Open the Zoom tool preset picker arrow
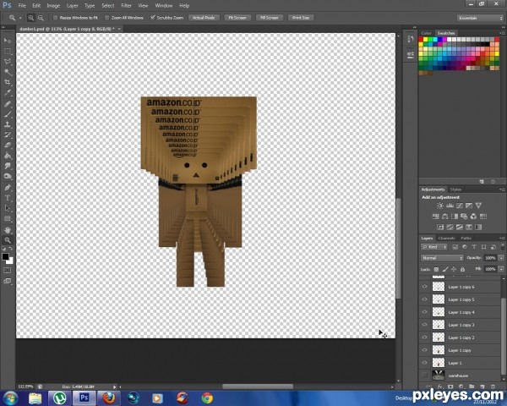Viewport: 507px width, 406px height. coord(20,18)
